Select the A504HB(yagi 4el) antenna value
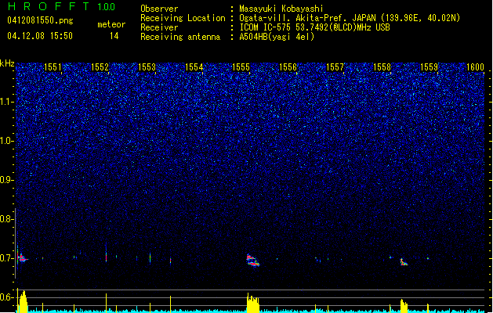The height and width of the screenshot is (313, 493). 277,37
